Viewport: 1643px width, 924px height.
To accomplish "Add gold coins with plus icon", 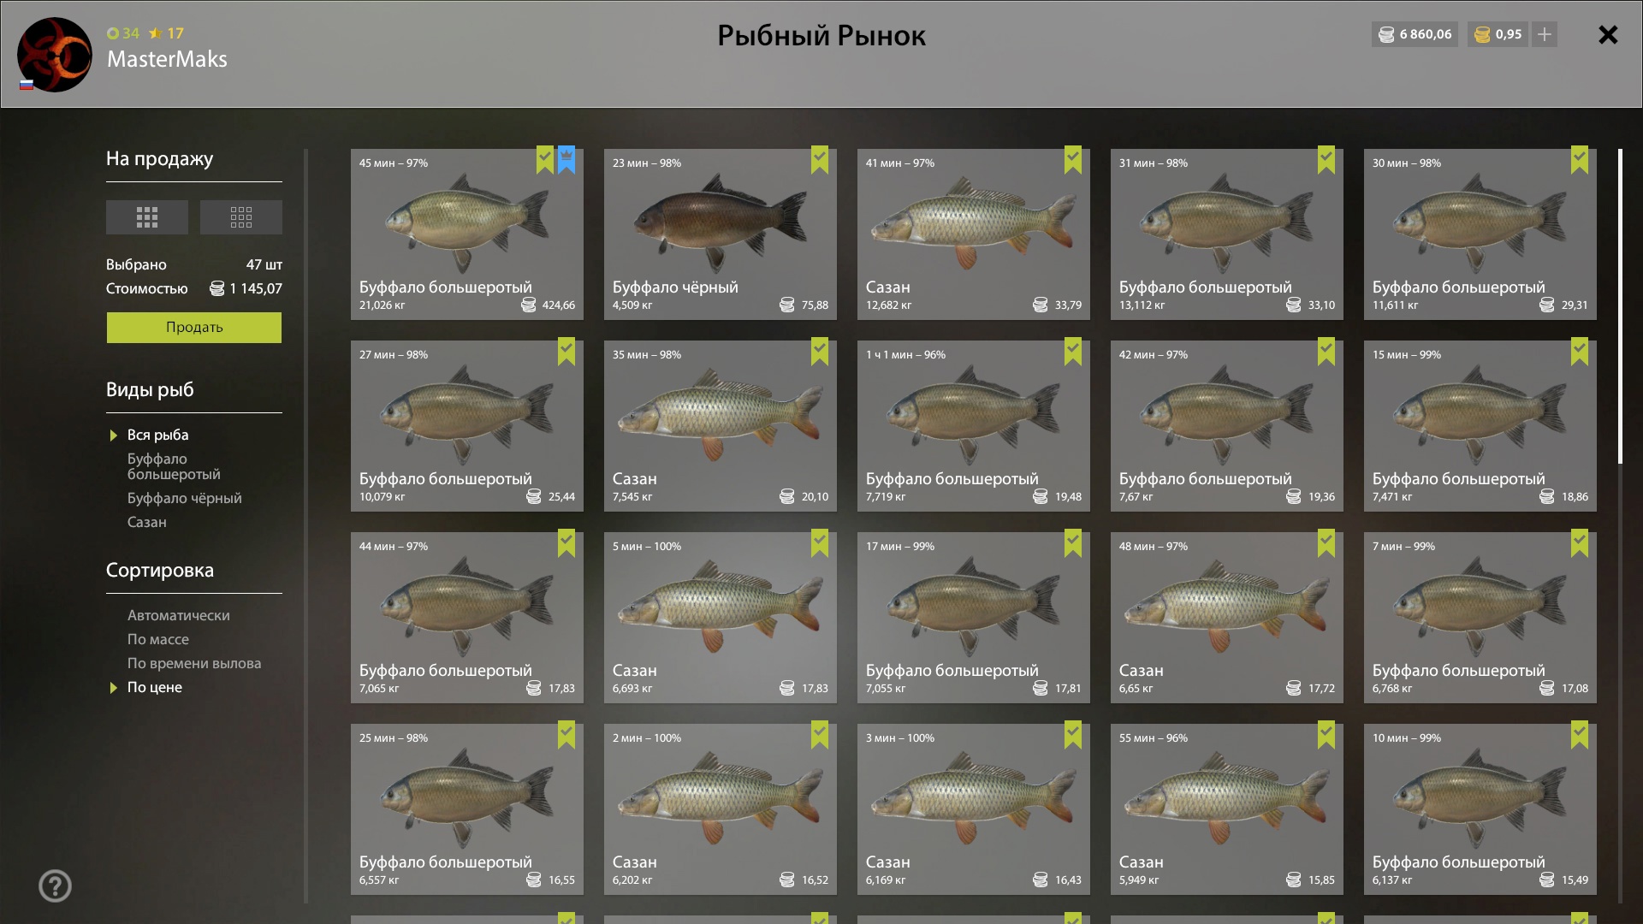I will pyautogui.click(x=1545, y=34).
